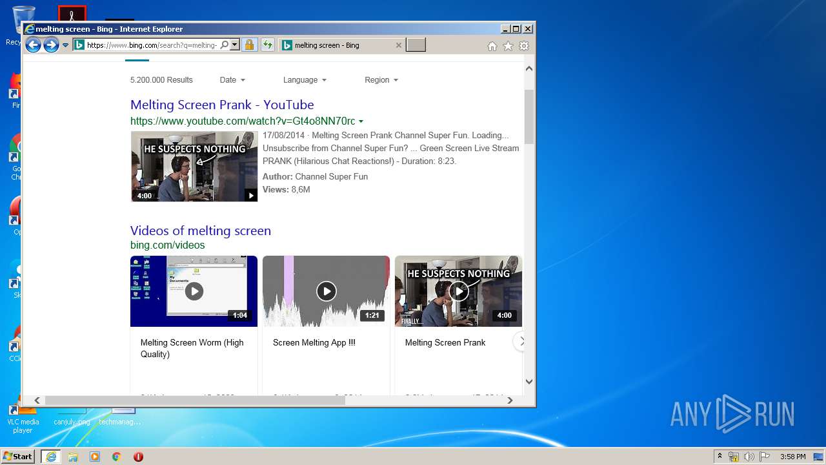Play the 'Melting Screen Prank' video in the carousel
This screenshot has height=465, width=826.
[x=458, y=291]
